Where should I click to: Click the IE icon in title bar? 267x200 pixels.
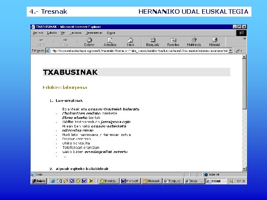33,27
